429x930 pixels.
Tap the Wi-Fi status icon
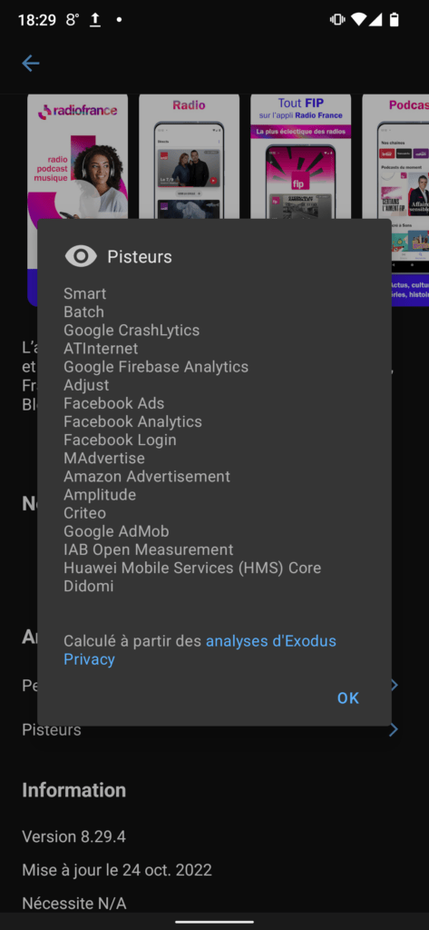(358, 20)
